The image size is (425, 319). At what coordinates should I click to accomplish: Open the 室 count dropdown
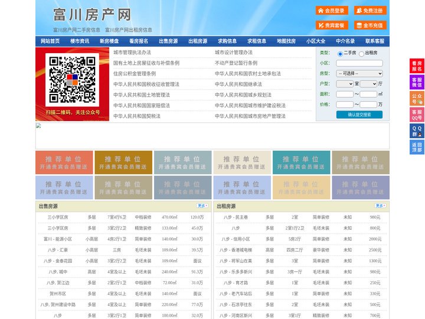(x=345, y=84)
